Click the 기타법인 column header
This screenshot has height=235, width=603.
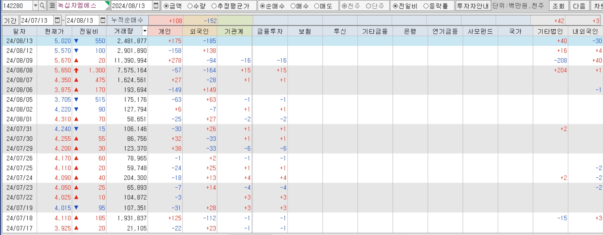[x=550, y=31]
